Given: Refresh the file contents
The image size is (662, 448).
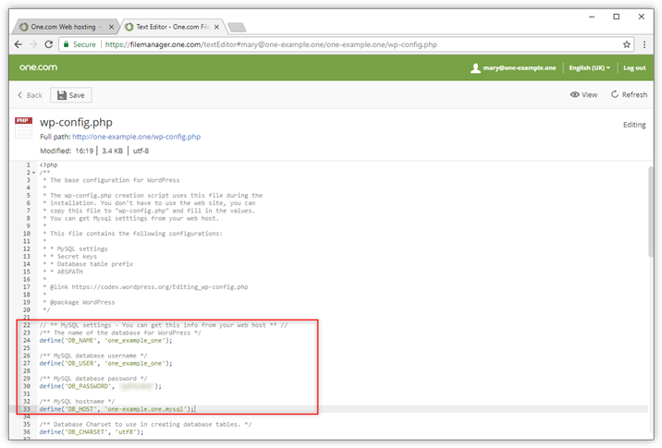Looking at the screenshot, I should 629,94.
